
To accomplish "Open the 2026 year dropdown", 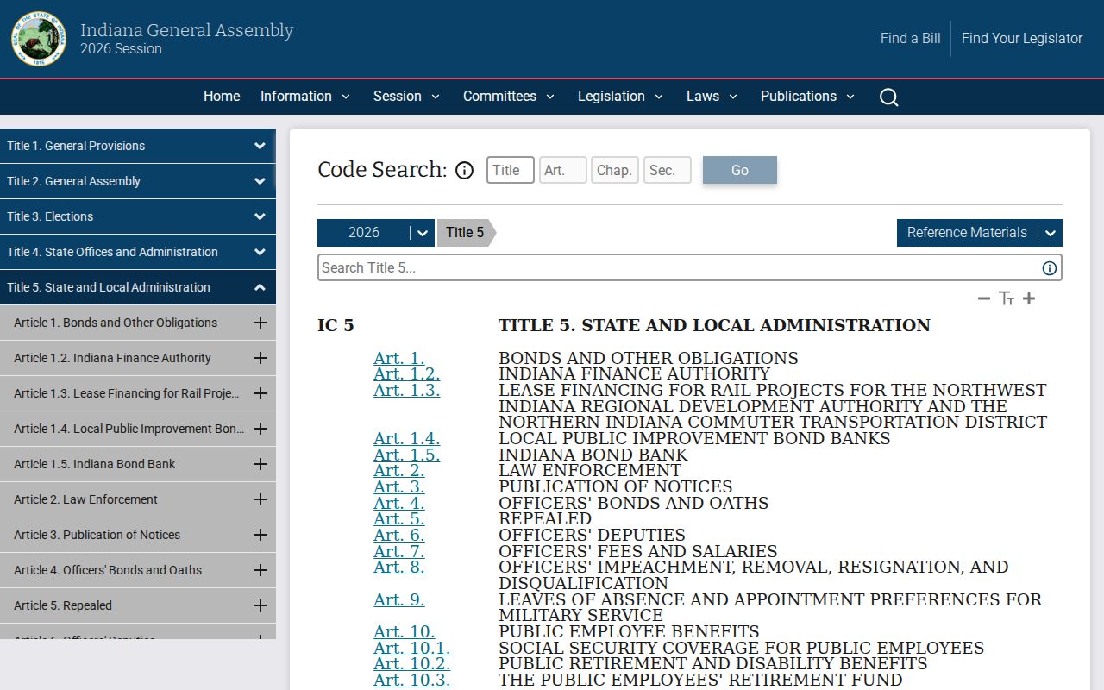I will pyautogui.click(x=375, y=233).
